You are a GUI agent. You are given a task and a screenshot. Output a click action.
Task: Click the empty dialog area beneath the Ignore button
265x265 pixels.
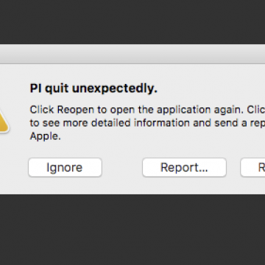point(65,185)
